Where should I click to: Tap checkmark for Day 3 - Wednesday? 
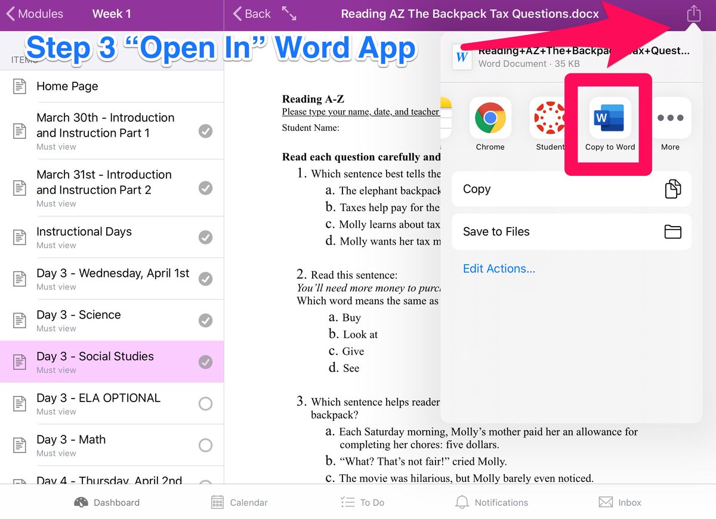205,279
